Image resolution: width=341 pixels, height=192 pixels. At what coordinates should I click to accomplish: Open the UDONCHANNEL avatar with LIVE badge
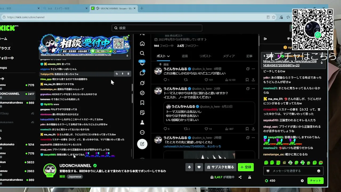tap(50, 170)
